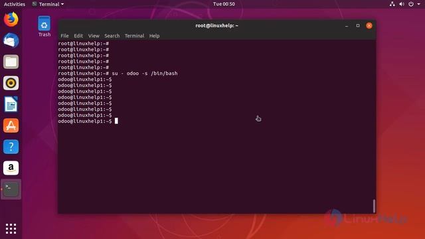Viewport: 425px width, 239px height.
Task: Open the View menu
Action: pyautogui.click(x=94, y=36)
